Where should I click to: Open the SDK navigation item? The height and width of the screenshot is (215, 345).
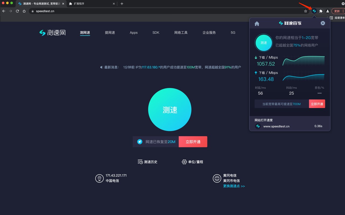156,33
